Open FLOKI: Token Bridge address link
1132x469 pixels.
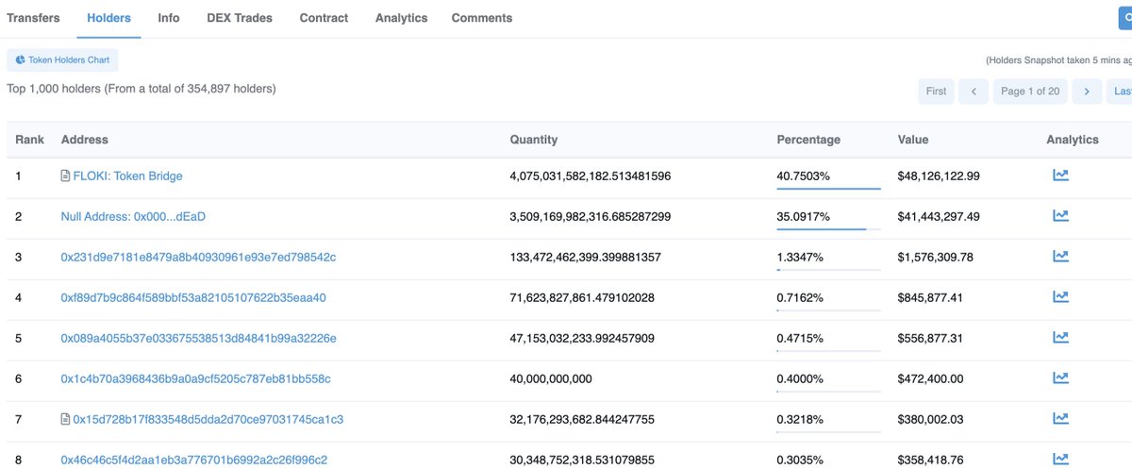point(127,176)
